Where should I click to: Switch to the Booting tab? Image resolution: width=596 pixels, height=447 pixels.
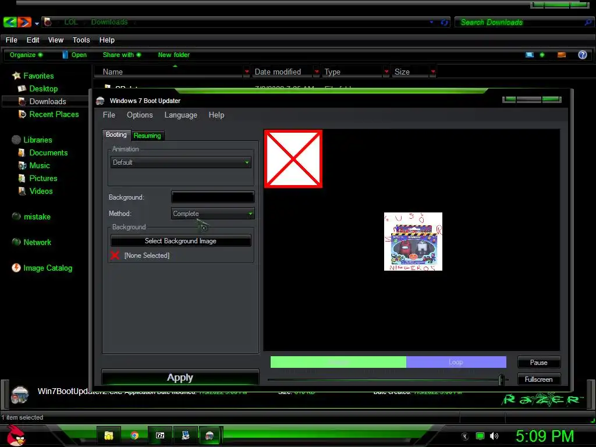116,134
